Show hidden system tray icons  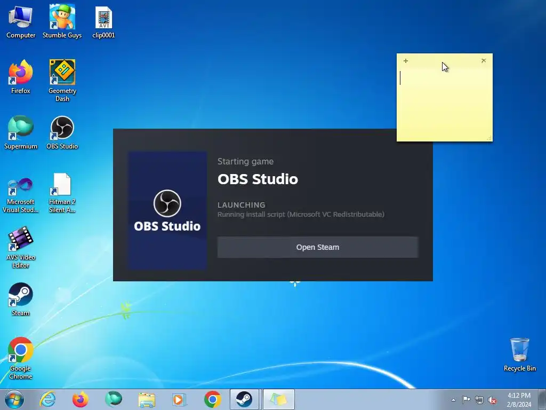[453, 400]
